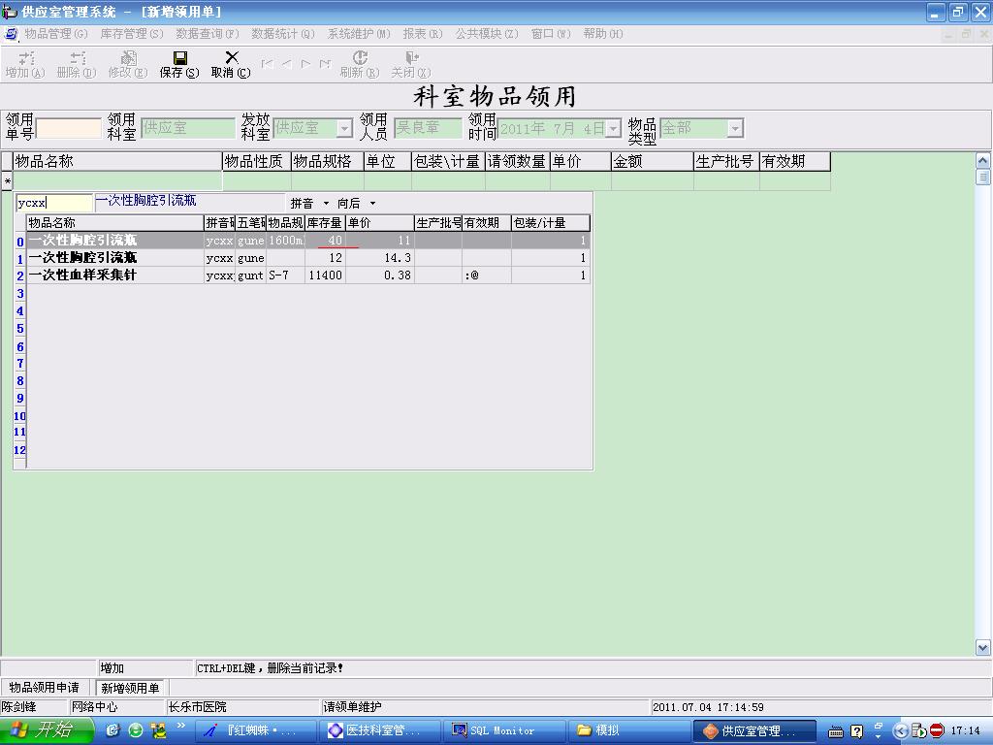Open the 帮助 menu
Image resolution: width=993 pixels, height=745 pixels.
point(602,34)
